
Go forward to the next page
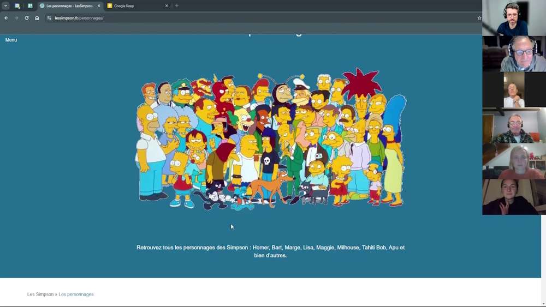(x=16, y=18)
